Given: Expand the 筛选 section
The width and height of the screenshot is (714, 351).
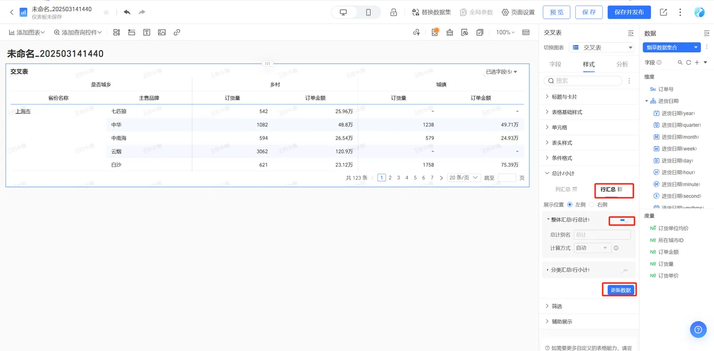Looking at the screenshot, I should pos(589,306).
